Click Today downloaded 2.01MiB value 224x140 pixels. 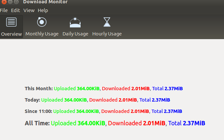[x=128, y=100]
